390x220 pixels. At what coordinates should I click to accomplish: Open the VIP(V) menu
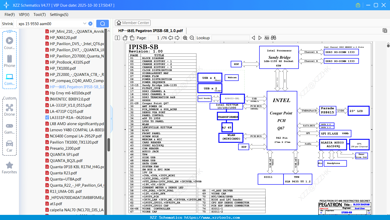click(x=24, y=15)
